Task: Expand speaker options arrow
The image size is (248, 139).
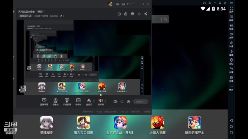Action: [105, 101]
